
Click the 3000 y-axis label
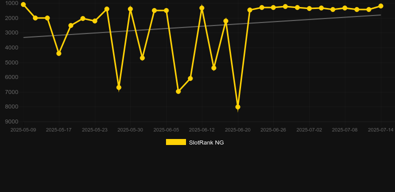coord(12,33)
